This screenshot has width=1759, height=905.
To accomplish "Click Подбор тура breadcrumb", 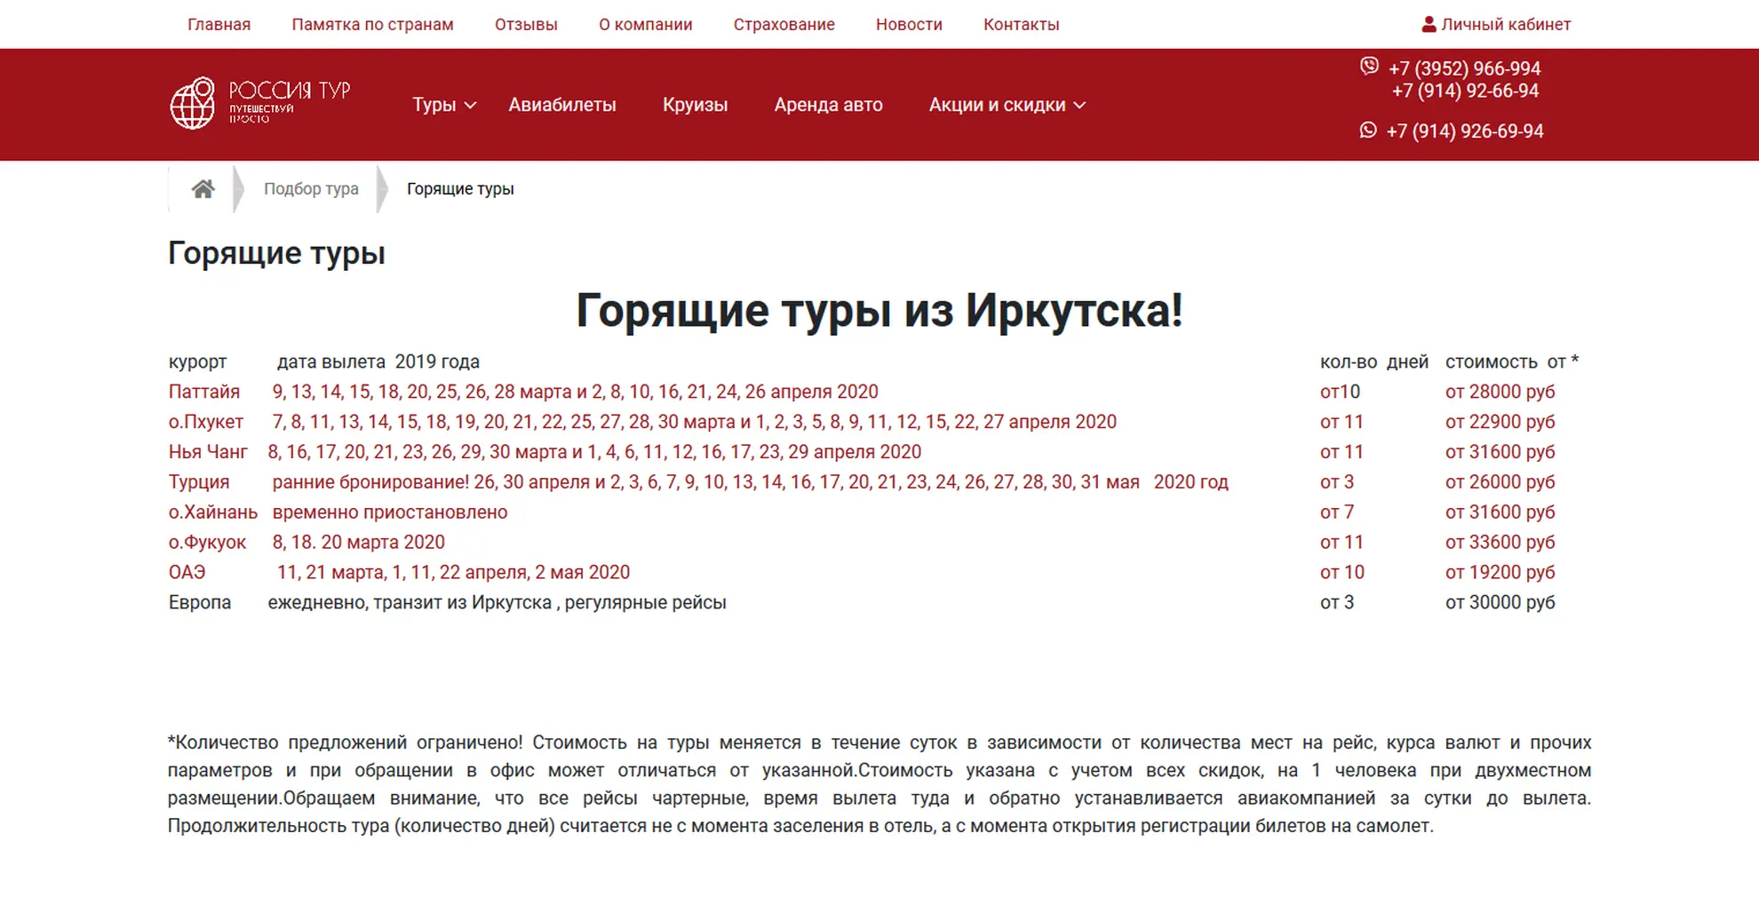I will pyautogui.click(x=311, y=189).
